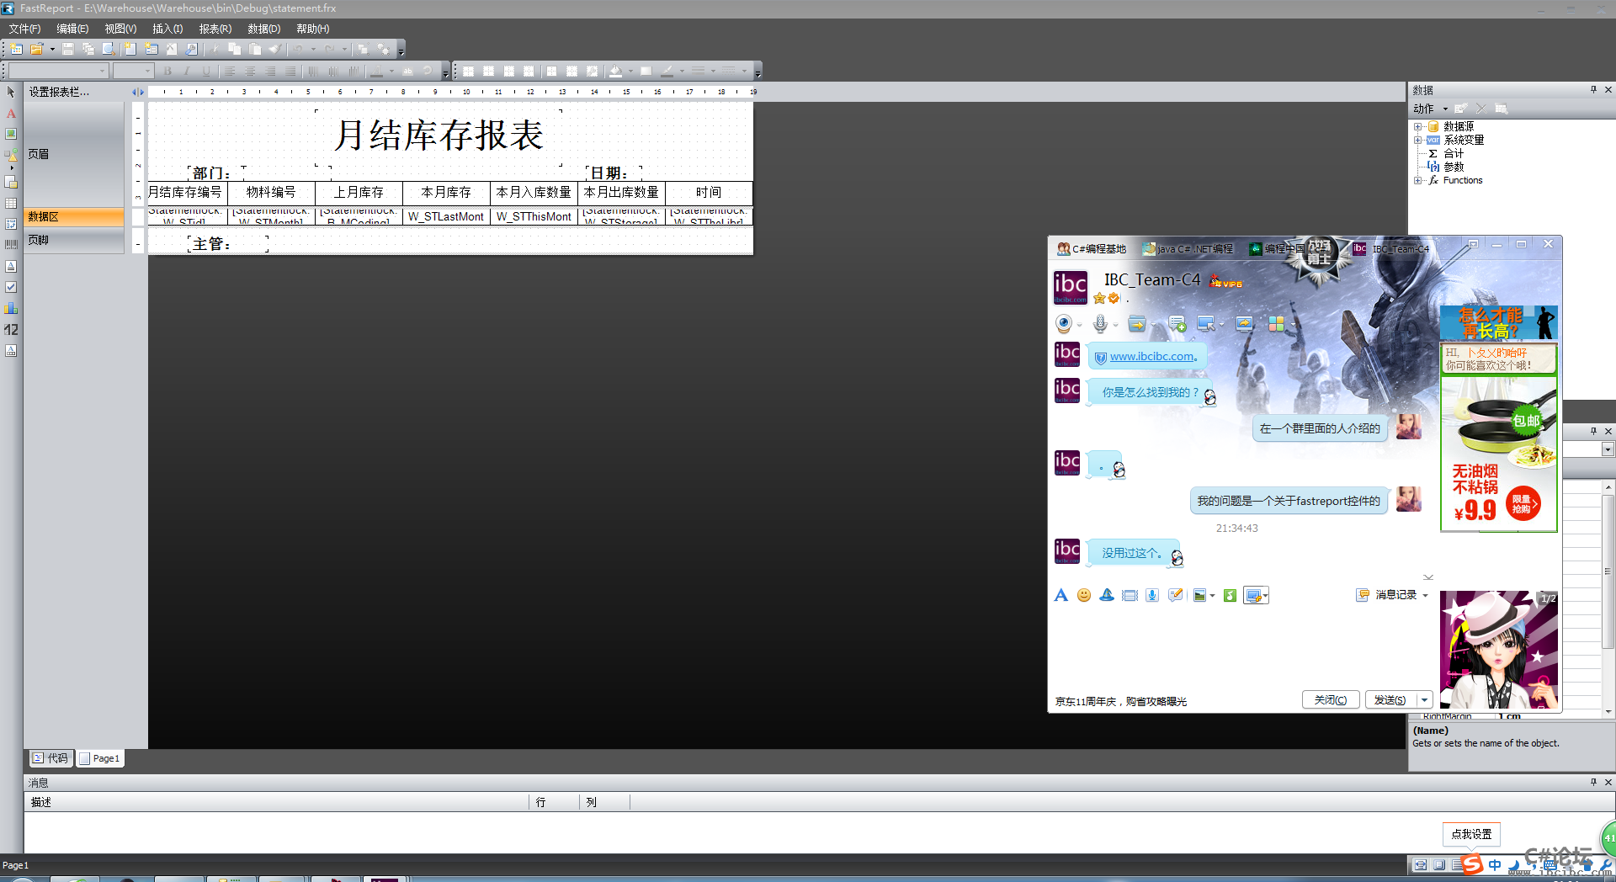Click the fill color bucket icon
1616x882 pixels.
(x=615, y=72)
